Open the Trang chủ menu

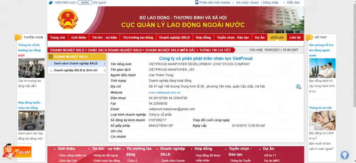point(58,38)
